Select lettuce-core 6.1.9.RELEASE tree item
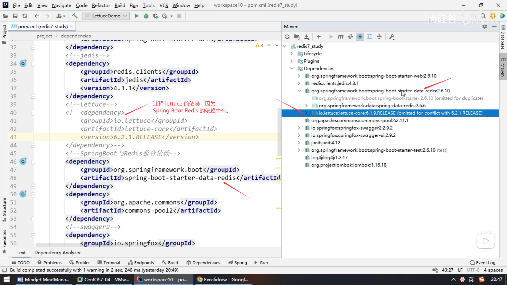507x285 pixels. tap(400, 113)
